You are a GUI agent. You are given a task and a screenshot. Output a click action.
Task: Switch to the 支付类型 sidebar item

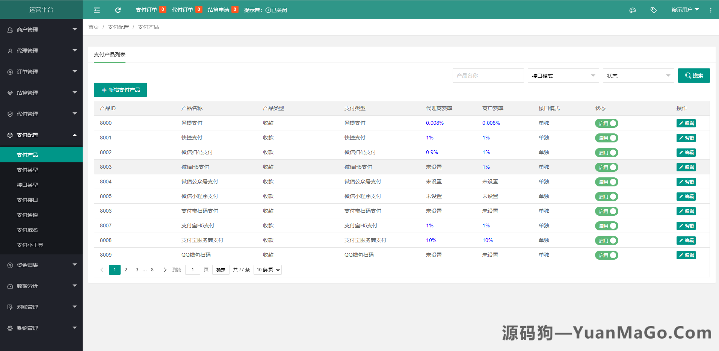tap(27, 169)
